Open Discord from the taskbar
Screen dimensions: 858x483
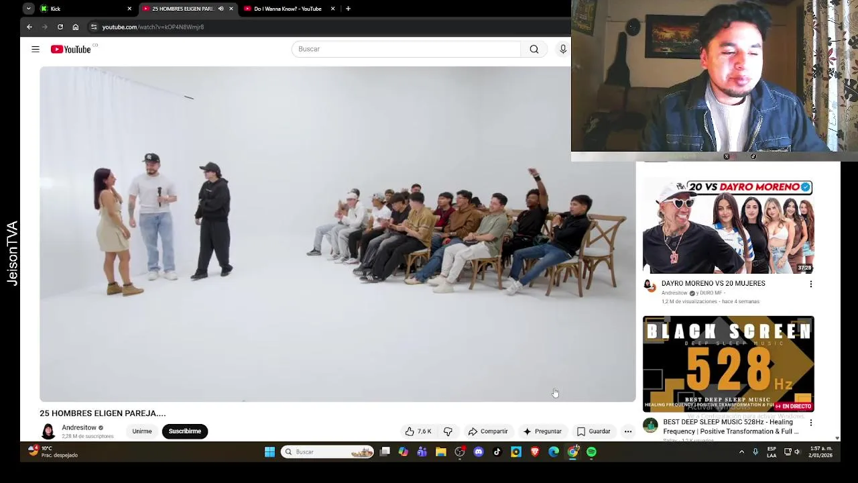(479, 452)
